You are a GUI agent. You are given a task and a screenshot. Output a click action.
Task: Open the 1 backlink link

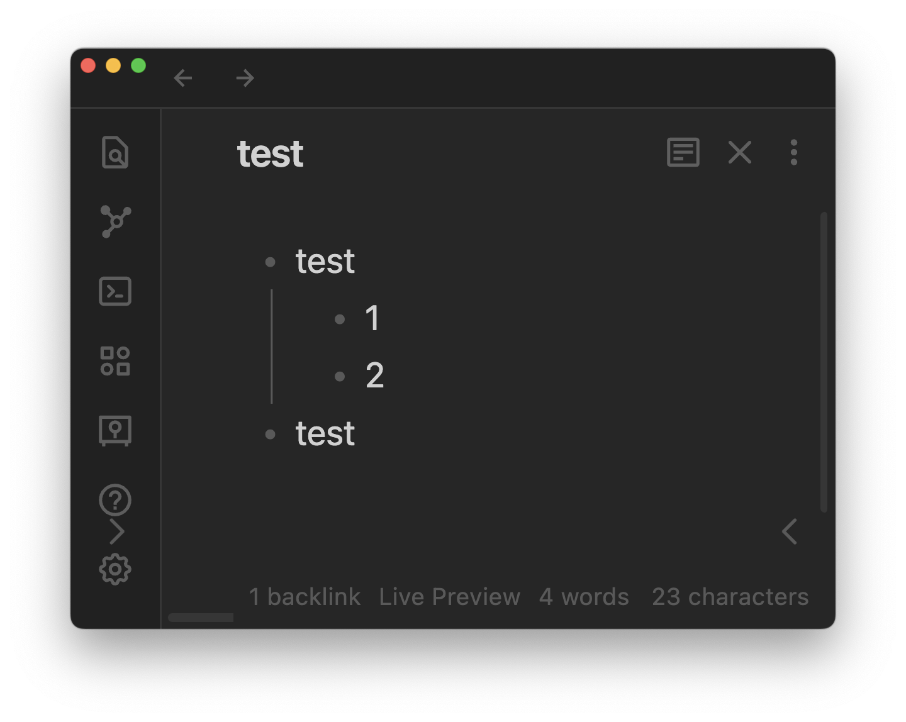click(x=305, y=596)
